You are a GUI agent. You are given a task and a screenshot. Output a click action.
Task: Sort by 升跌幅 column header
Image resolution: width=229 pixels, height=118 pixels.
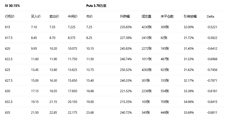coord(125,17)
